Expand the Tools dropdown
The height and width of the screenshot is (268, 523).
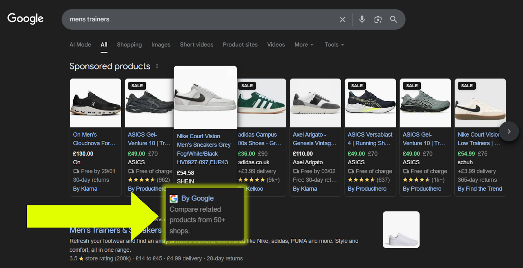[x=334, y=45]
